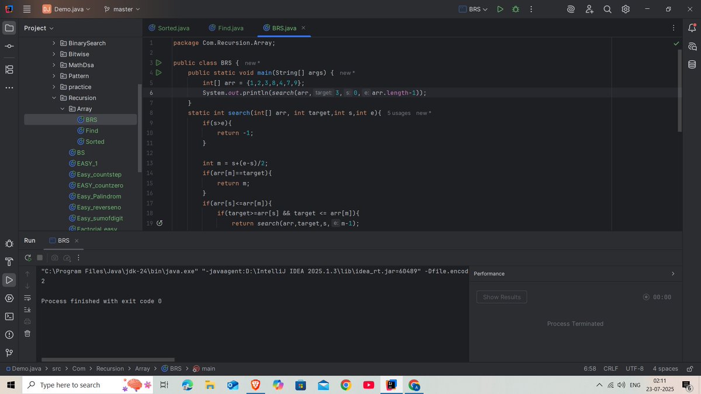The width and height of the screenshot is (701, 394).
Task: Run main method from gutter line 4
Action: [158, 72]
